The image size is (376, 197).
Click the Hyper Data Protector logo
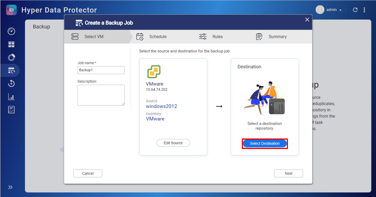[11, 10]
